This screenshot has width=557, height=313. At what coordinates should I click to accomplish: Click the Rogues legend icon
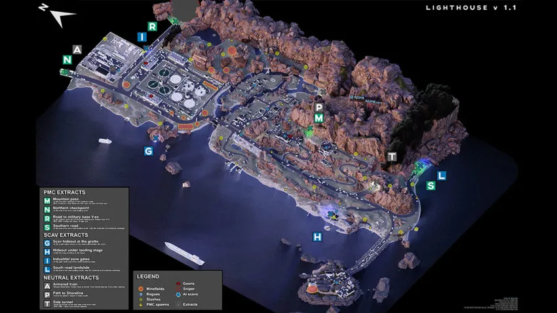click(141, 294)
